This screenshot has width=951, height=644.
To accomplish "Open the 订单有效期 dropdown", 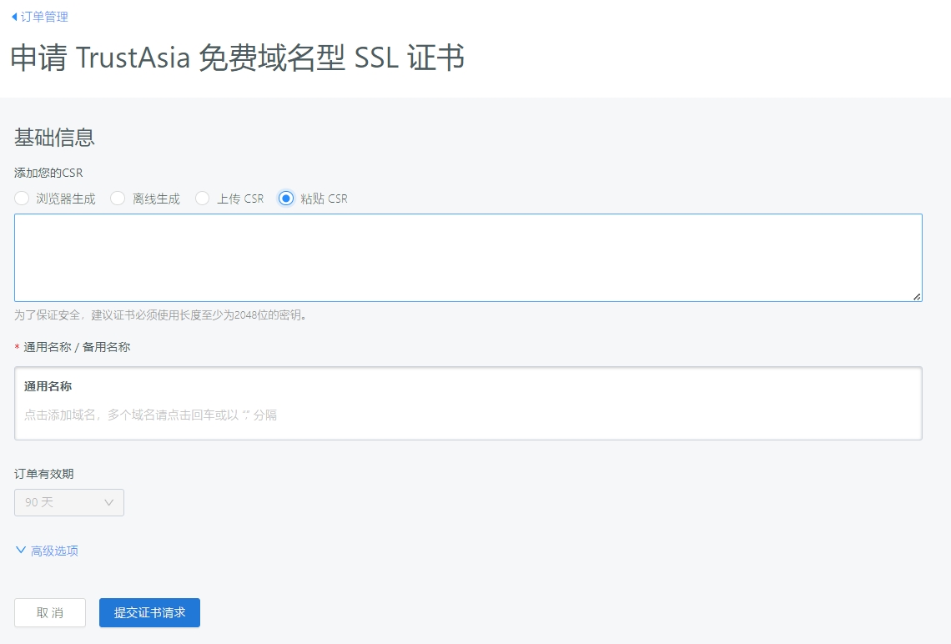I will pyautogui.click(x=68, y=502).
